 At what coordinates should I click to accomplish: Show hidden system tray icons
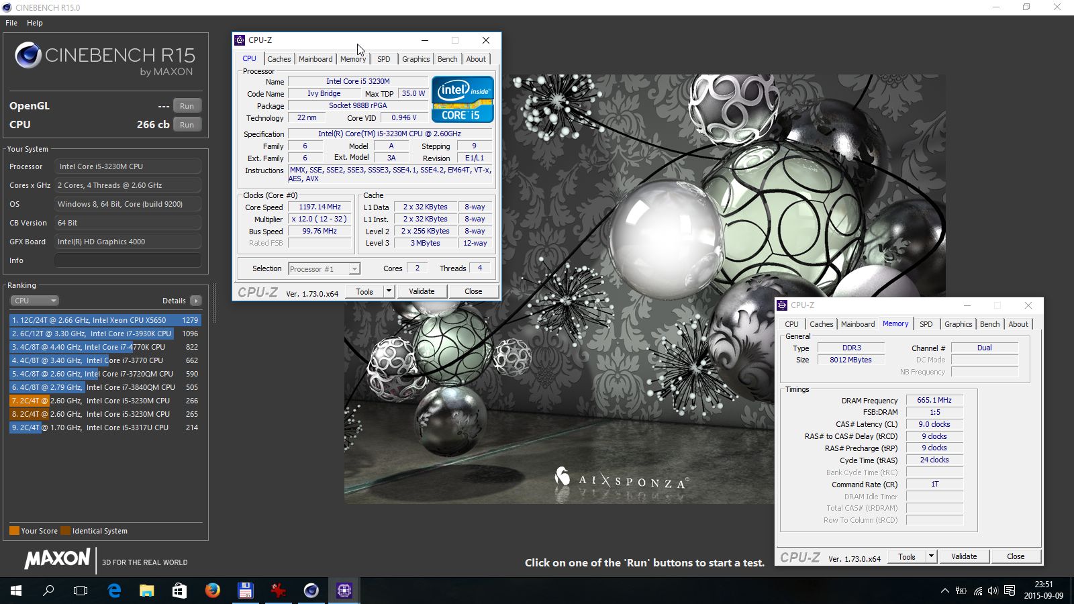pyautogui.click(x=944, y=591)
